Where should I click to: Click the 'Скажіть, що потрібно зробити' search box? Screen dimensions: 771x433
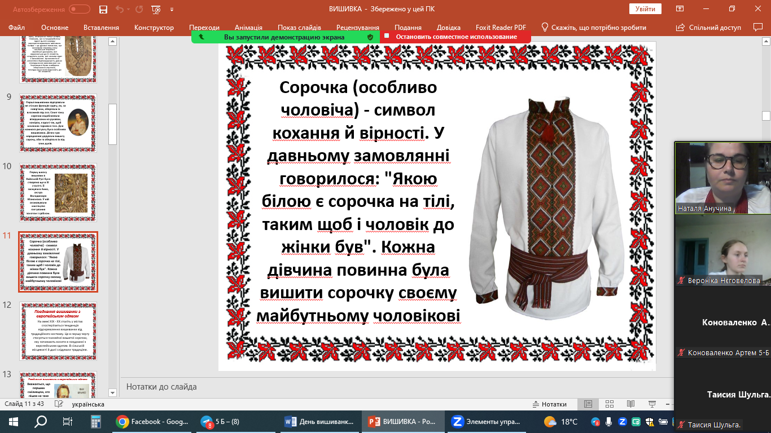594,28
